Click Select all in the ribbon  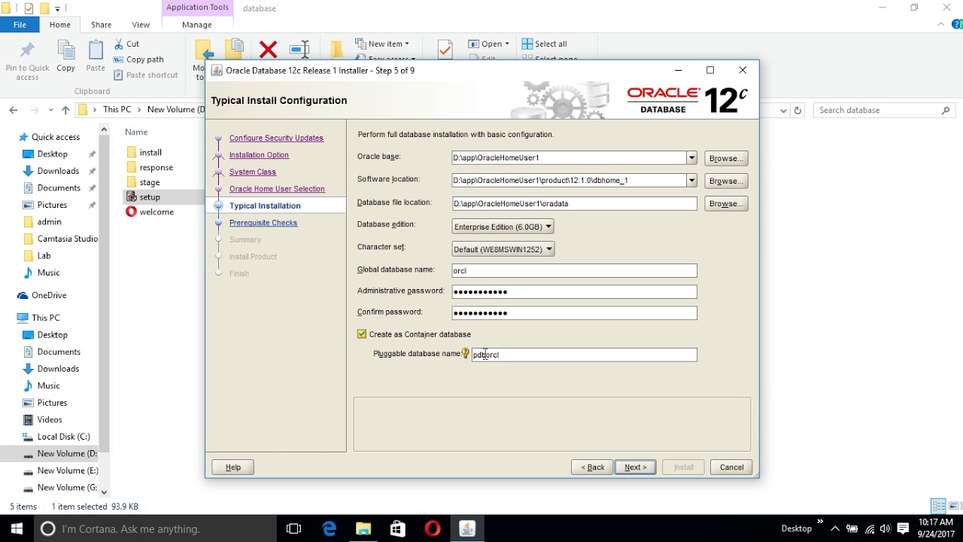tap(545, 44)
